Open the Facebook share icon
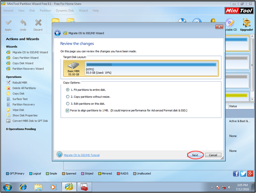The width and height of the screenshot is (256, 193). [x=236, y=173]
